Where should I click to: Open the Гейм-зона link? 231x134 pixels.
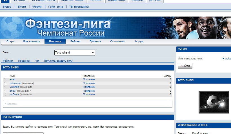(56, 7)
